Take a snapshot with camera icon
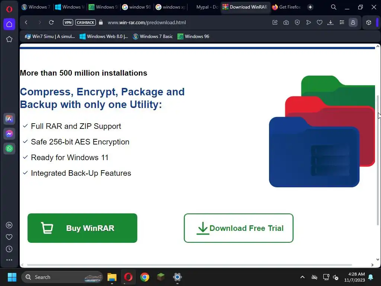 click(x=286, y=22)
